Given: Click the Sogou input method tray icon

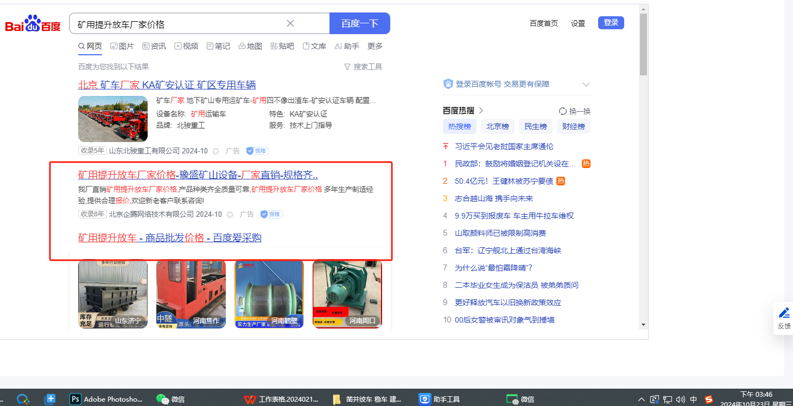Looking at the screenshot, I should coord(709,399).
